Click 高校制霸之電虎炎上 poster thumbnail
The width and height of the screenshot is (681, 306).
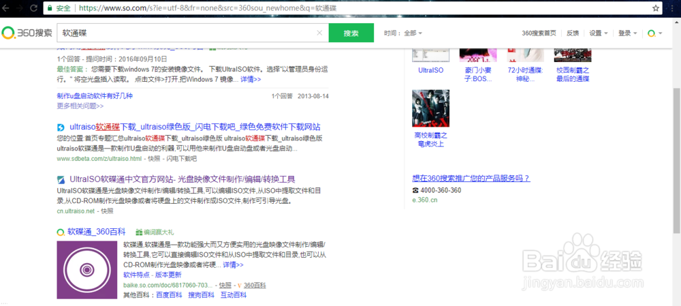[x=431, y=108]
